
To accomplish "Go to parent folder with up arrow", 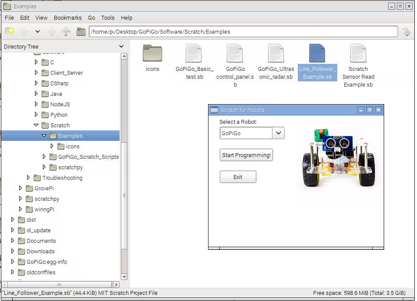I will coord(66,31).
